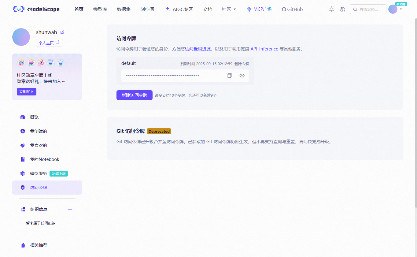
Task: Go to 数据集 in the navigation bar
Action: pos(124,9)
